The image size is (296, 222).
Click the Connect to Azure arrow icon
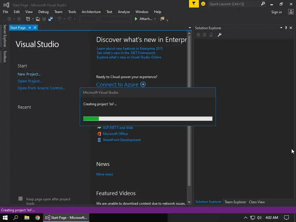[x=143, y=84]
